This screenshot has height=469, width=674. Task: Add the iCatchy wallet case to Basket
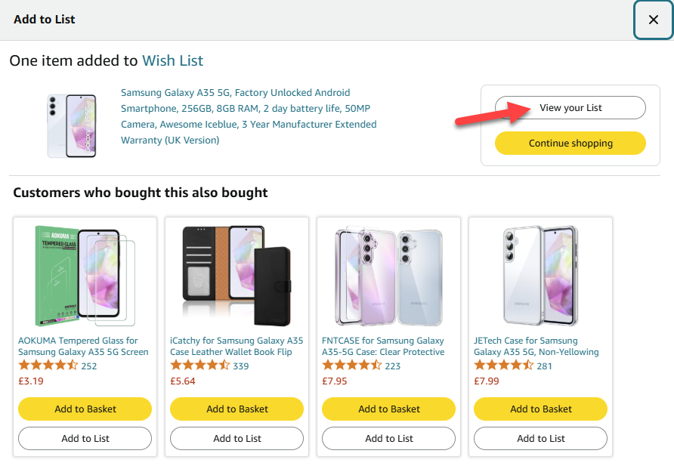point(237,409)
